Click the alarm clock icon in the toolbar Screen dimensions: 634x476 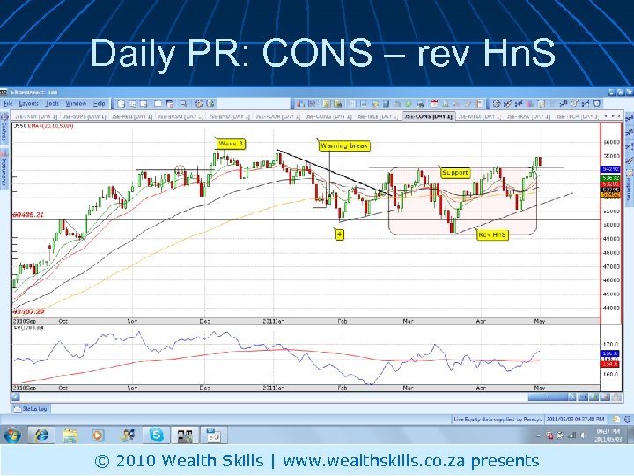597,104
